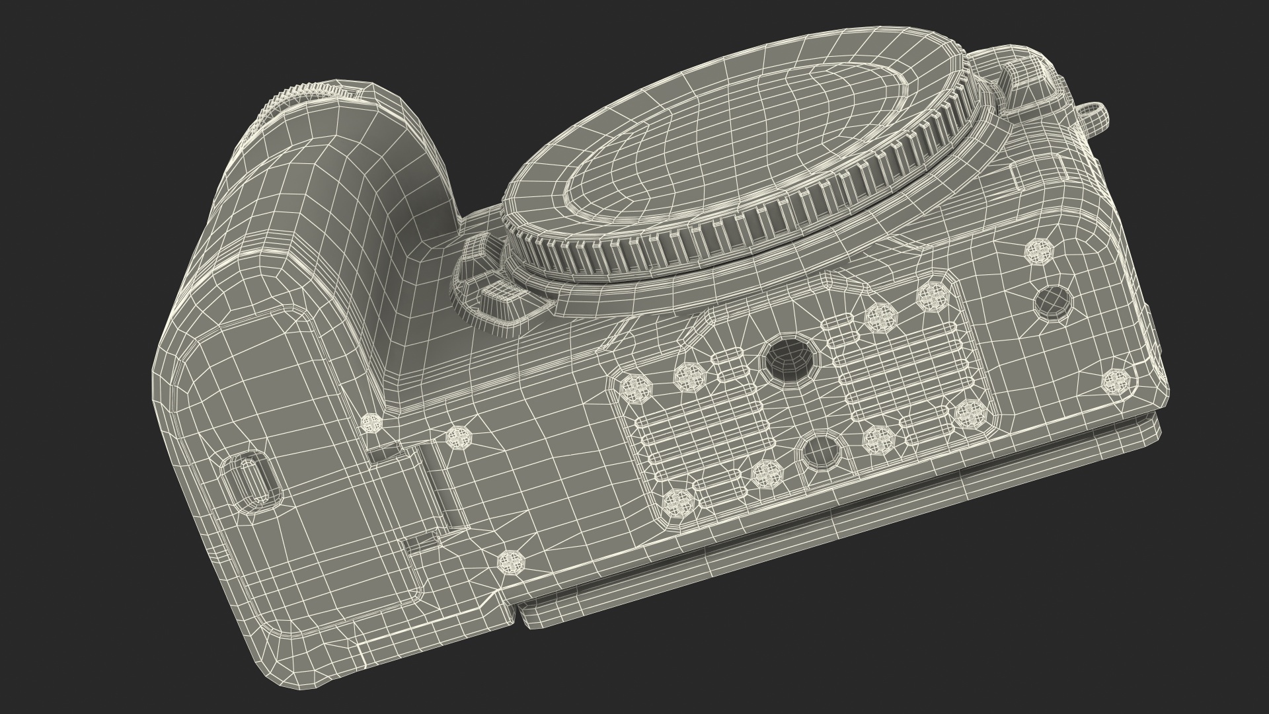Click the lowest screw beside battery door
The width and height of the screenshot is (1269, 714).
pos(511,561)
